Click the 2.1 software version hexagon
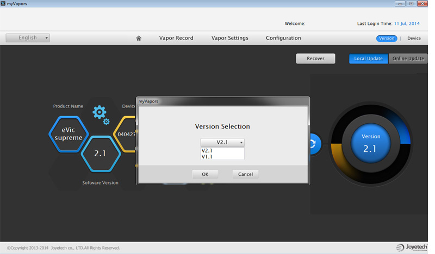 pos(100,154)
